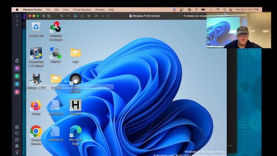This screenshot has width=277, height=156.
Task: Open the File menu
Action: coord(48,10)
